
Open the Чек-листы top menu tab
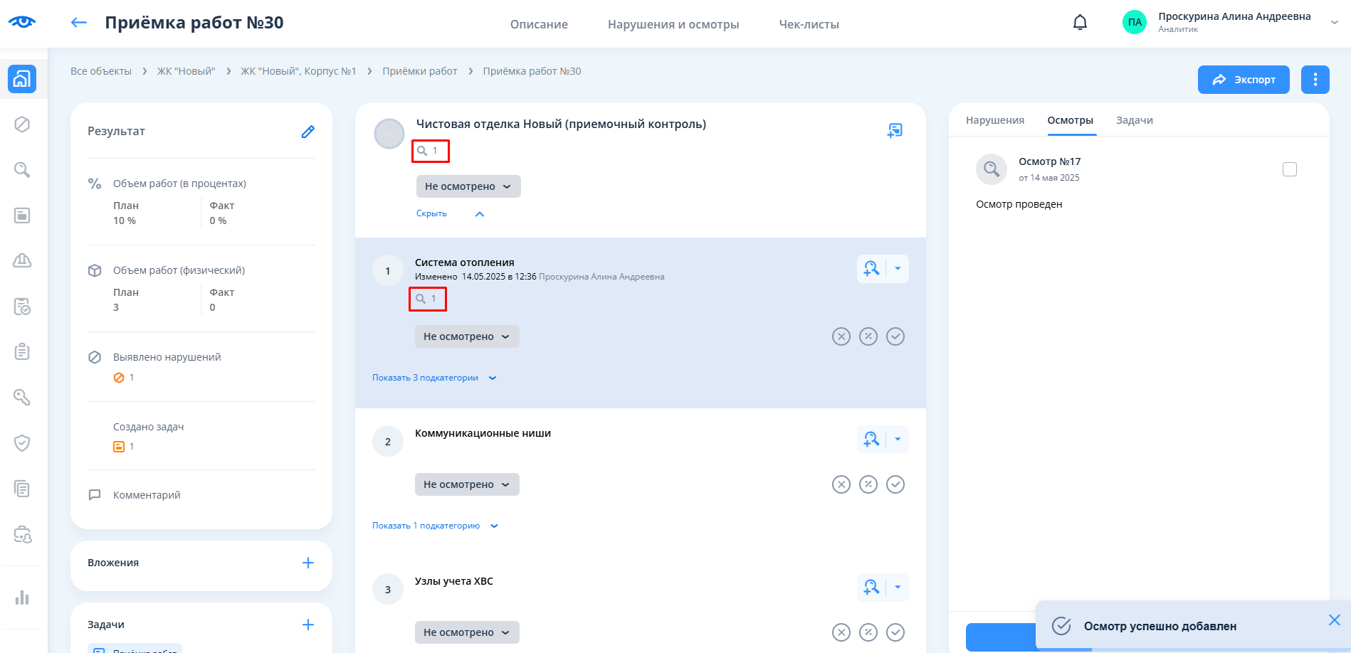pos(809,24)
